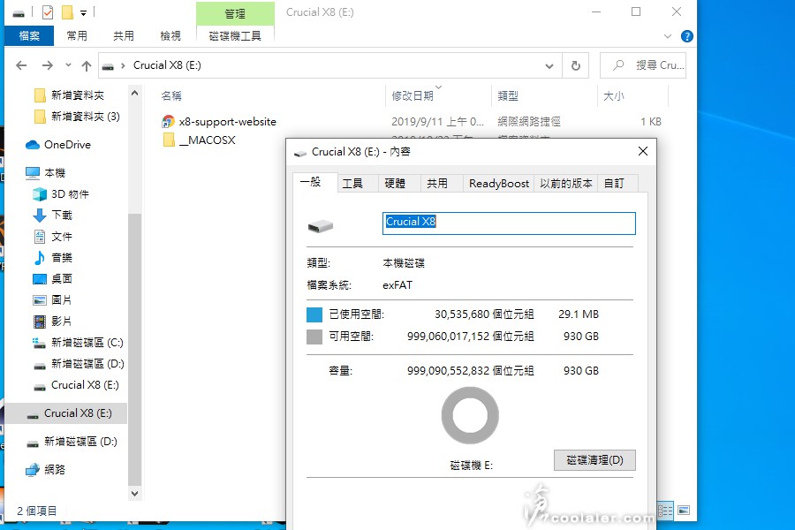Click the new folder icon in title bar
Viewport: 795px width, 530px height.
point(67,12)
